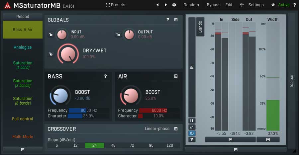This screenshot has height=155, width=299.
Task: Click the menu icon below level meters
Action: tap(230, 140)
